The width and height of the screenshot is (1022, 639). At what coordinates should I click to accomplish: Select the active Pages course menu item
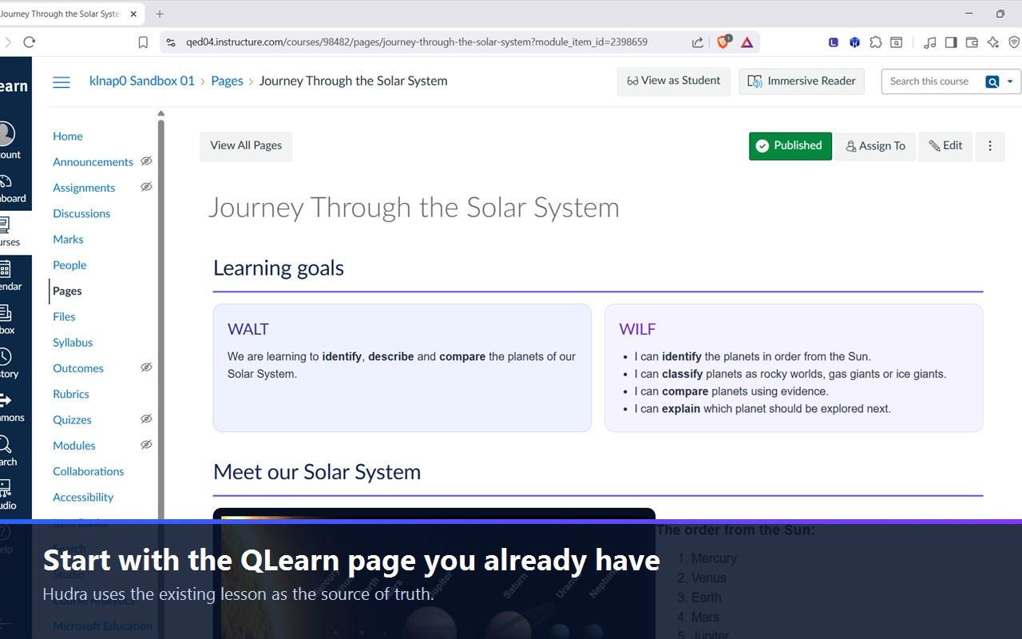[x=67, y=292]
